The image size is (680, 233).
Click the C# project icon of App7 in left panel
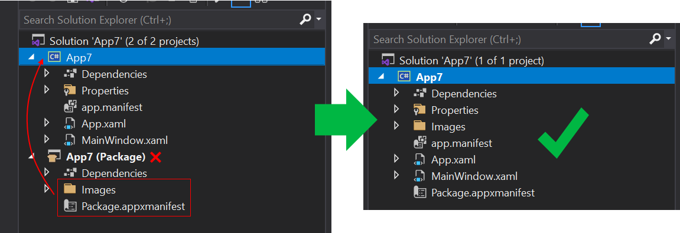coord(54,57)
